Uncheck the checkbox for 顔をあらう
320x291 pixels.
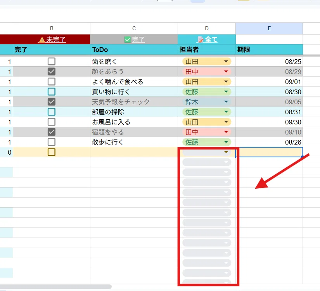[52, 72]
